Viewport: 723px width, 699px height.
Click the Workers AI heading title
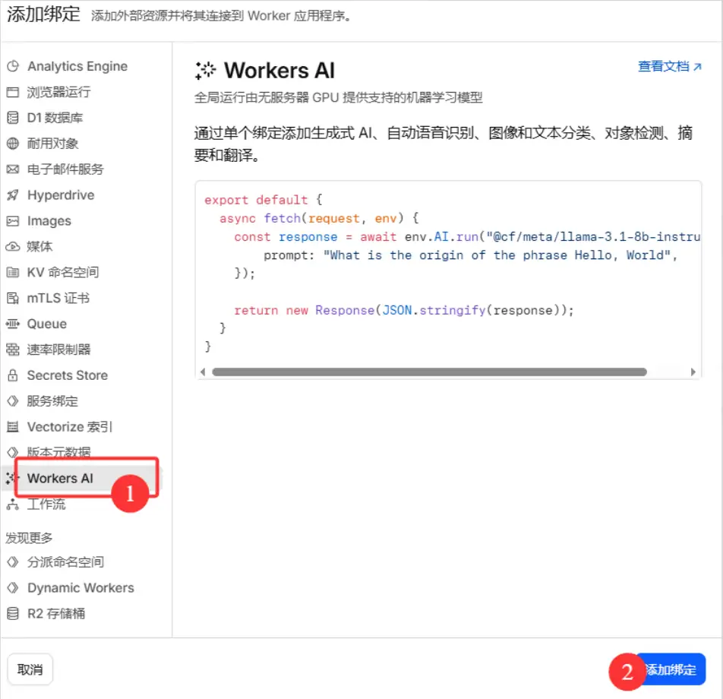279,71
